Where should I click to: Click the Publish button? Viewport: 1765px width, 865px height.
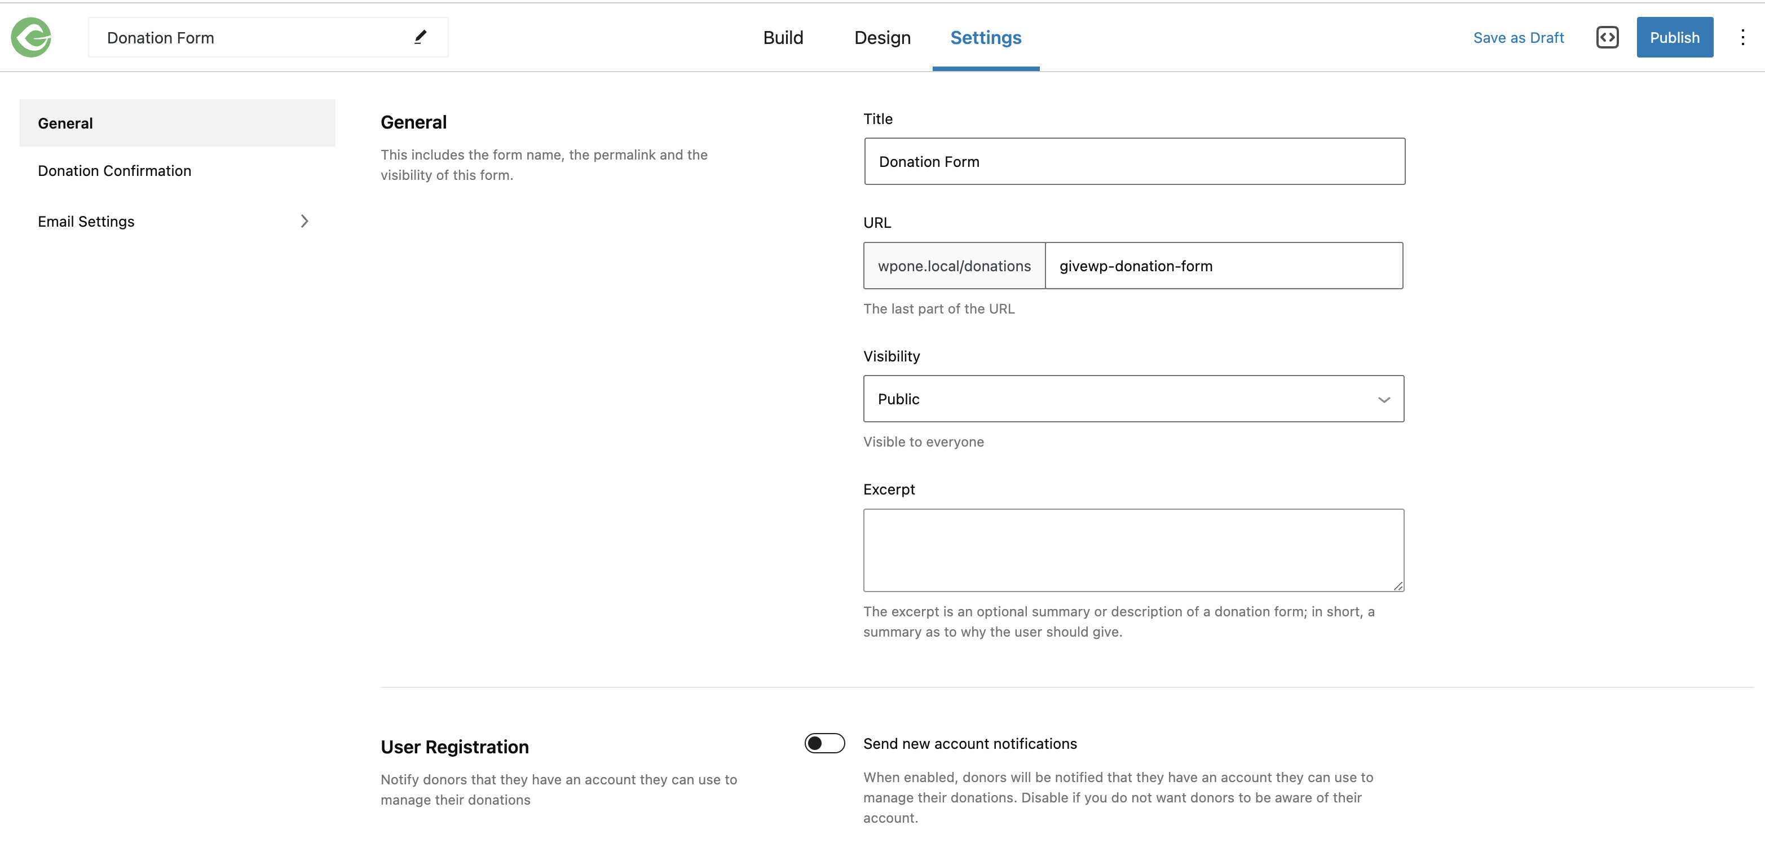coord(1675,37)
